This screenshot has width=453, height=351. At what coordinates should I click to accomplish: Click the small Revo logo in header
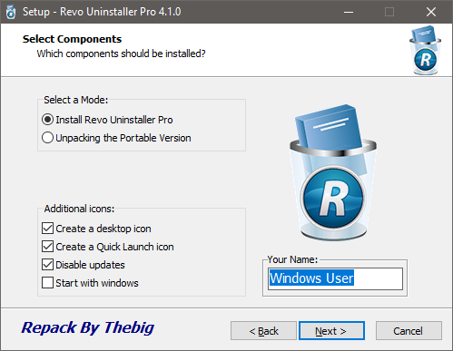click(425, 51)
